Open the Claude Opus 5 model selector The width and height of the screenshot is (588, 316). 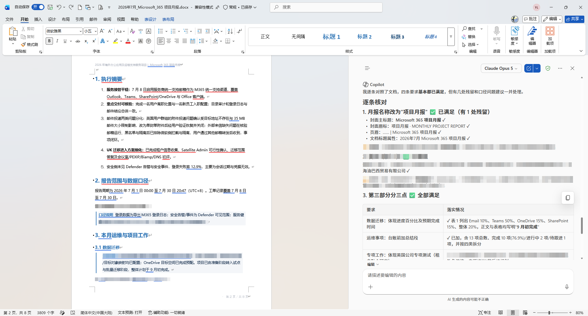point(501,68)
